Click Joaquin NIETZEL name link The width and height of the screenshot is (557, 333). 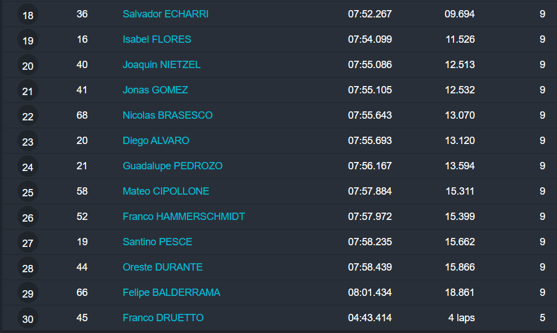click(x=162, y=65)
